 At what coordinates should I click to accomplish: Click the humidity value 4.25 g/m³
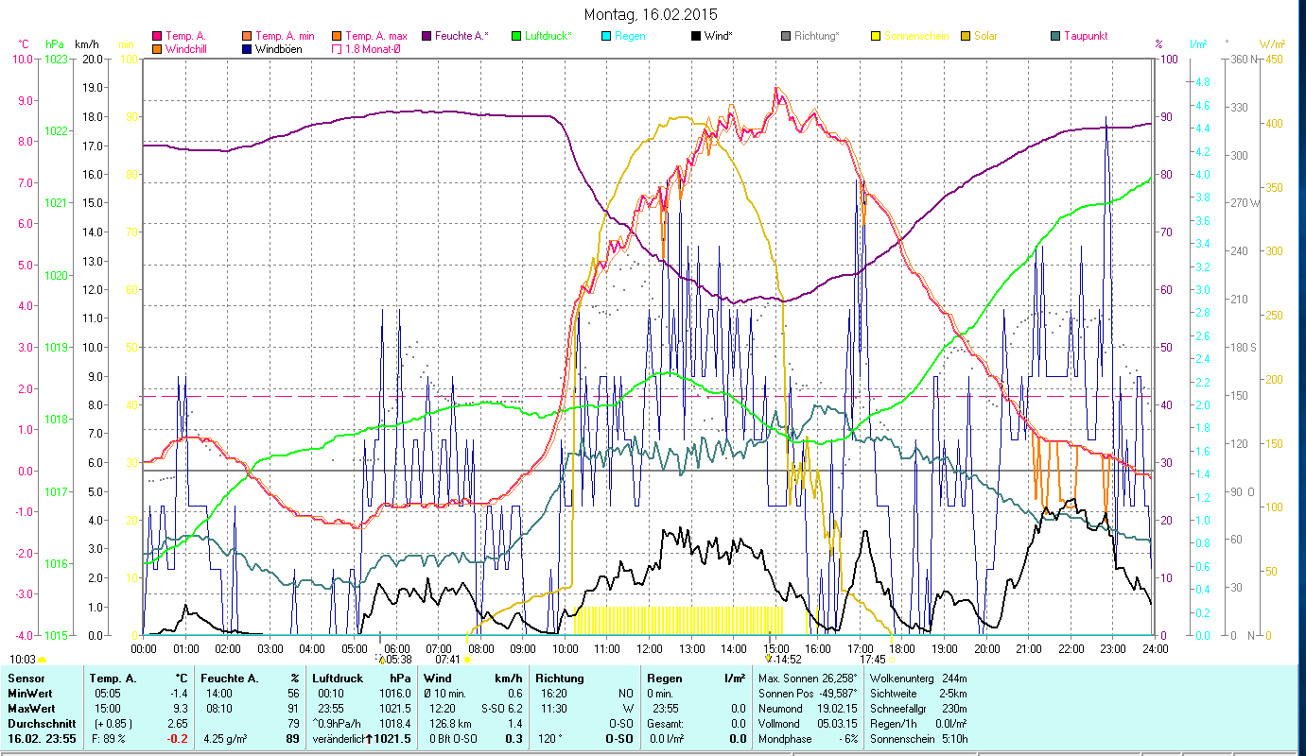(x=227, y=738)
